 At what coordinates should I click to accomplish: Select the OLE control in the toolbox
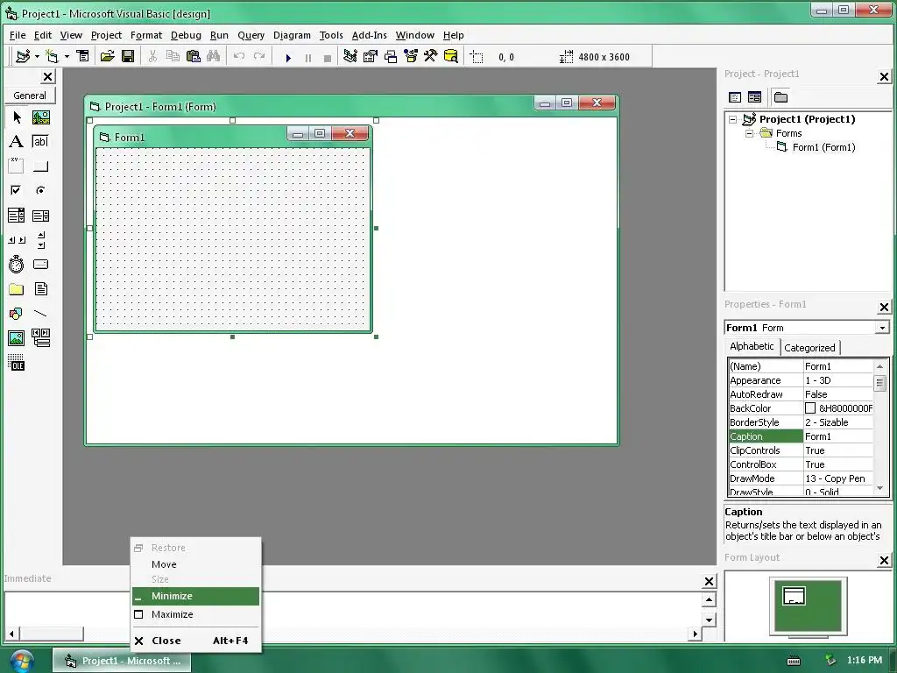(x=17, y=363)
